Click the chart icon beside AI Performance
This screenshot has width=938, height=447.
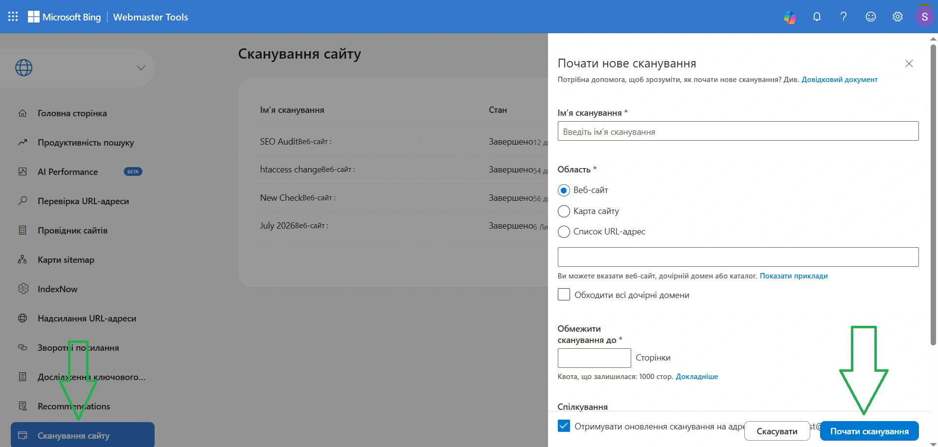[x=23, y=171]
